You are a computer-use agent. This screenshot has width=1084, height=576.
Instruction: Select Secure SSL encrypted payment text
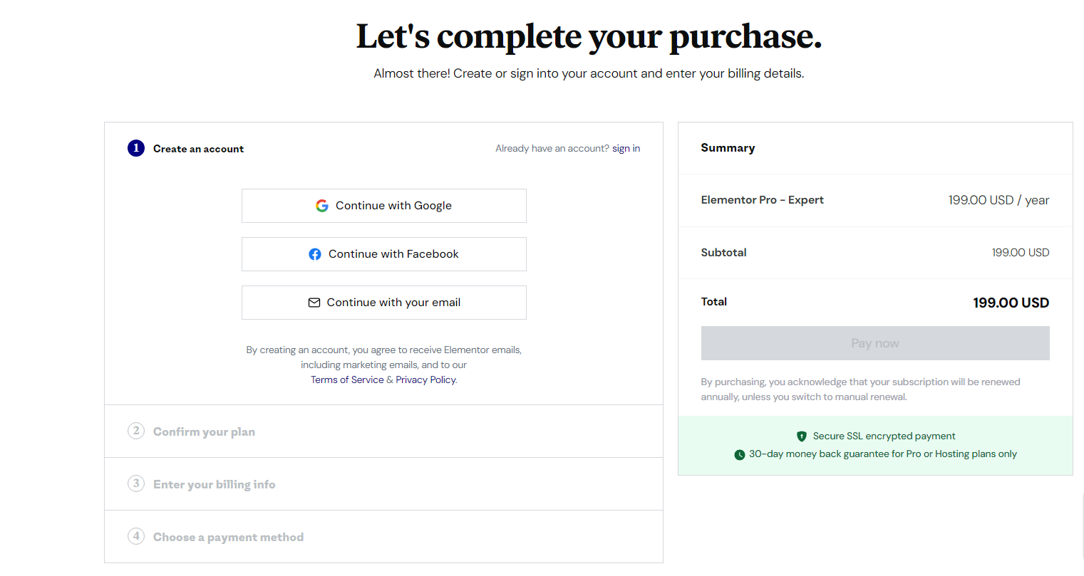tap(884, 436)
